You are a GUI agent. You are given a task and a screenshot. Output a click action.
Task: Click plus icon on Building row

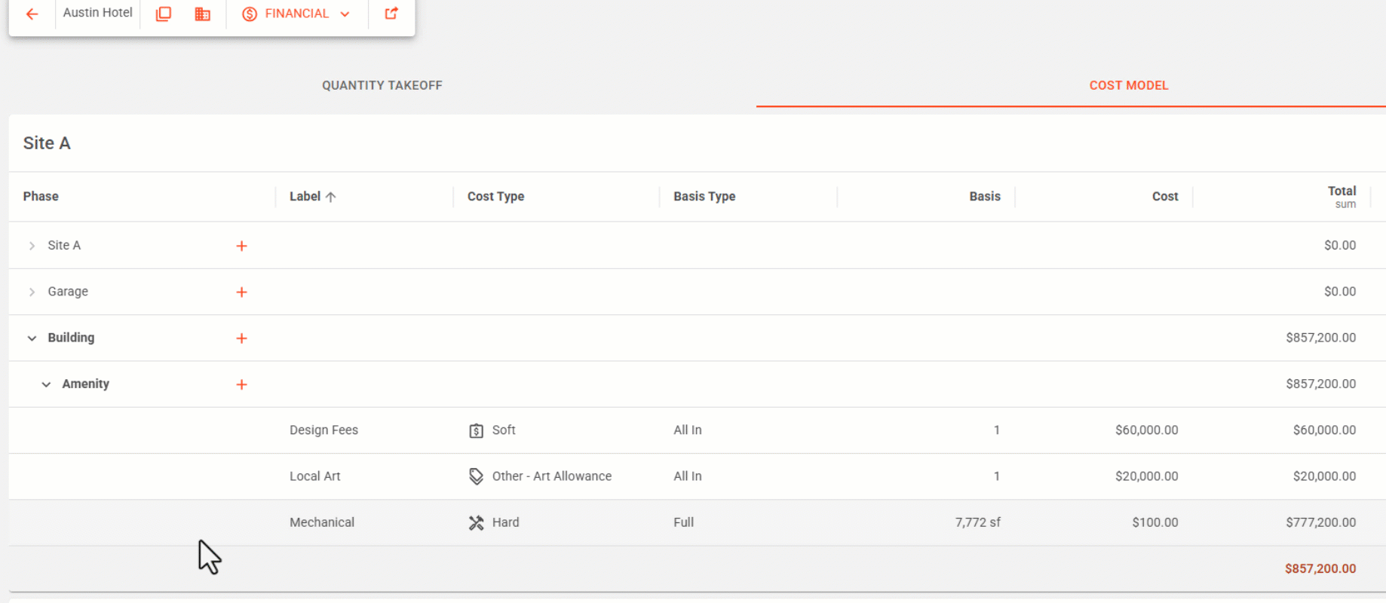click(241, 338)
